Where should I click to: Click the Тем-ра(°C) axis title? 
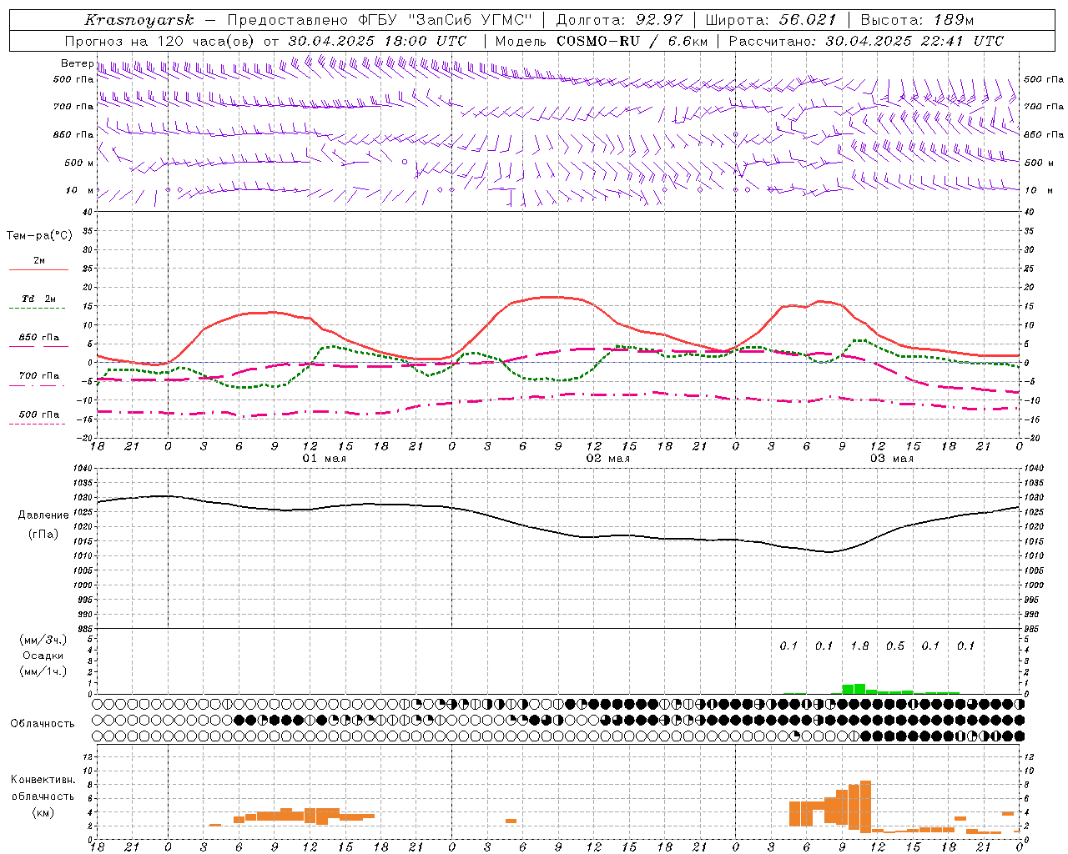(39, 236)
